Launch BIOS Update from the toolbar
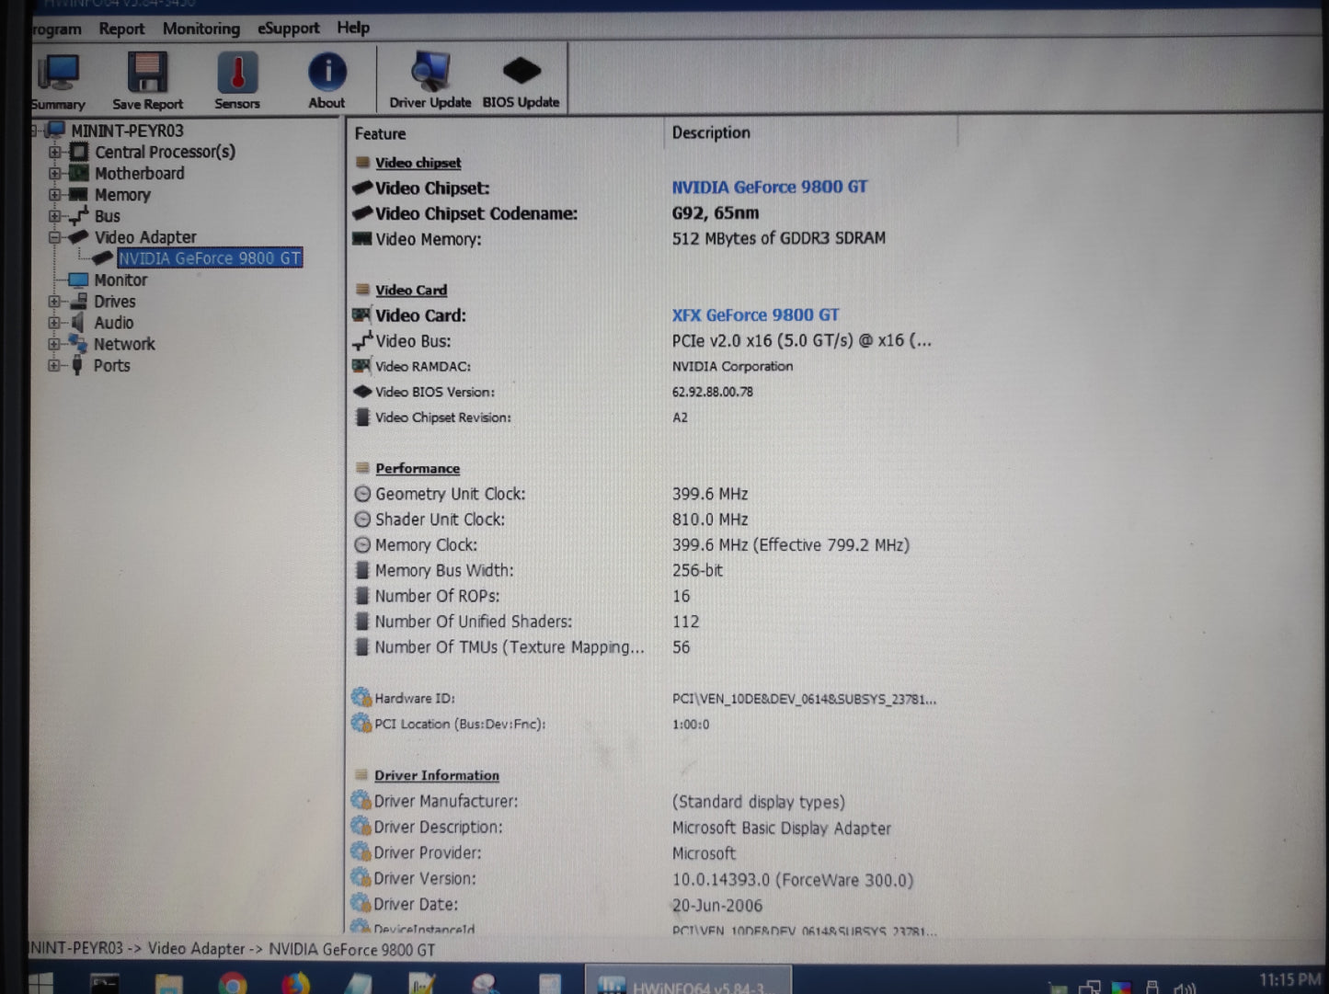The height and width of the screenshot is (994, 1329). click(x=521, y=69)
